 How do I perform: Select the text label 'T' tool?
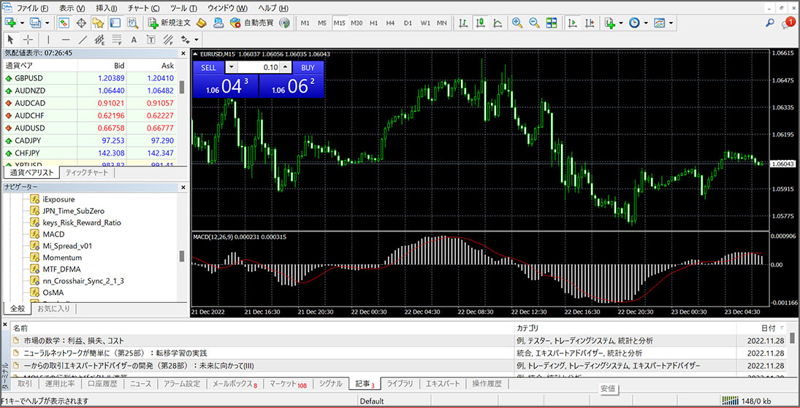[x=151, y=39]
